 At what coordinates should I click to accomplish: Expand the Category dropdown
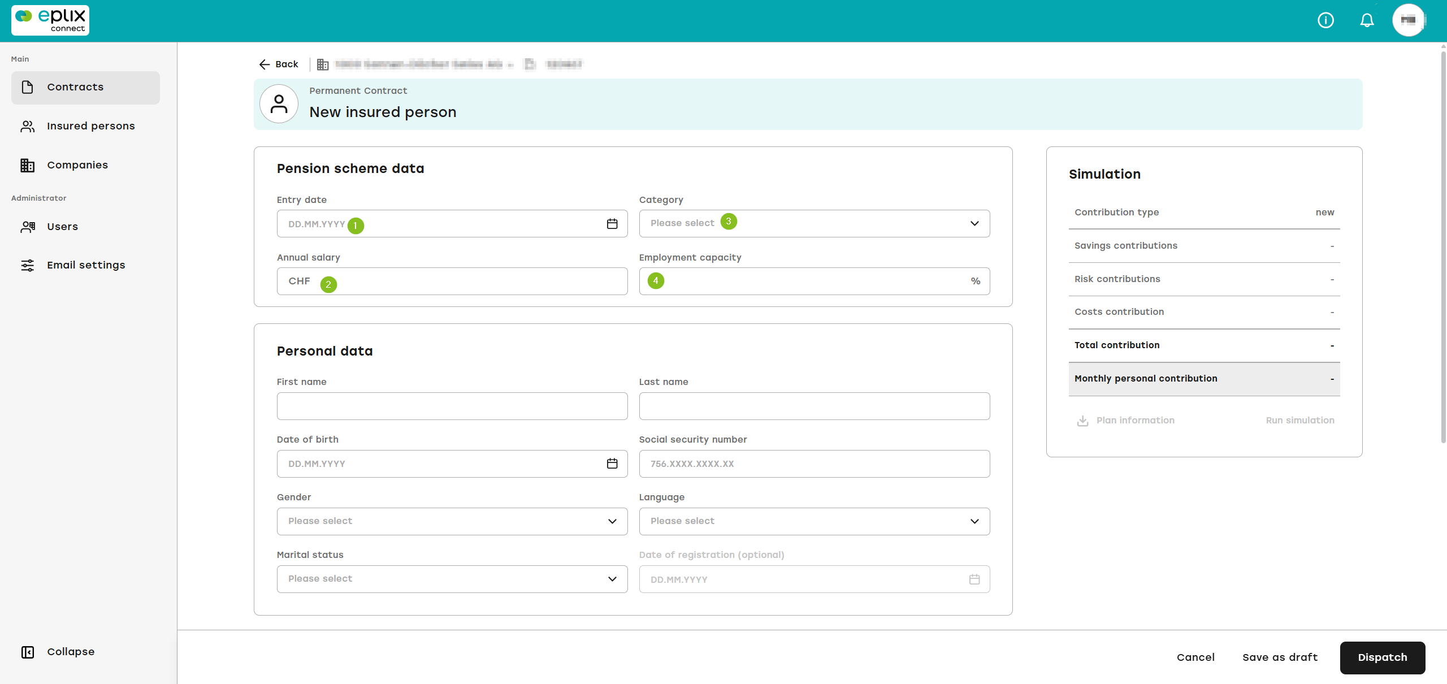pyautogui.click(x=814, y=223)
